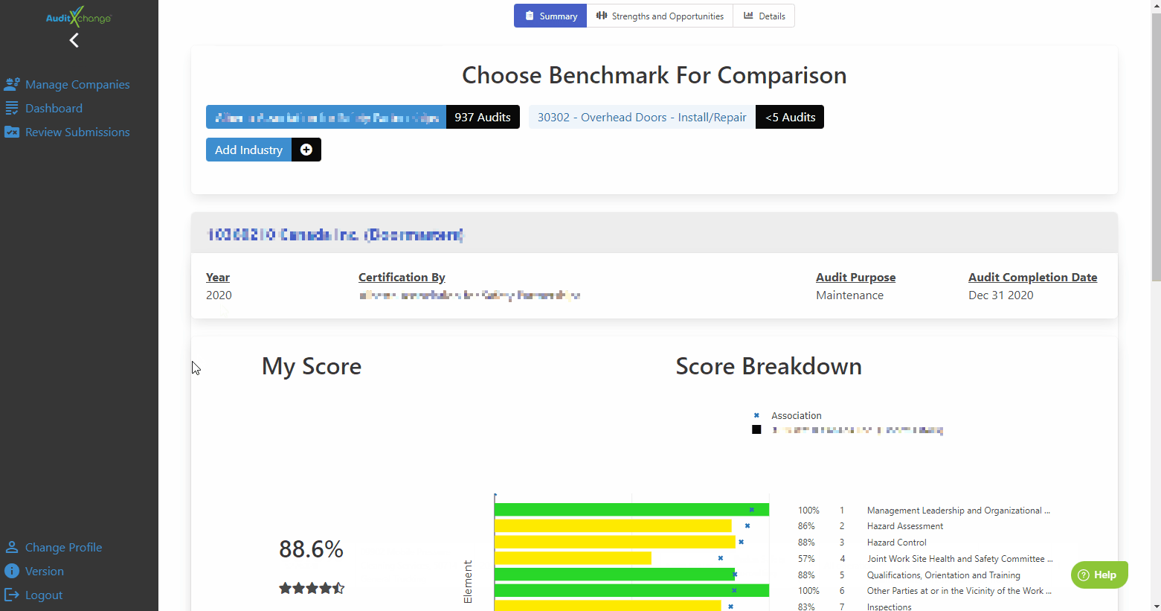Click the Change Profile person icon
This screenshot has width=1161, height=611.
coord(12,547)
